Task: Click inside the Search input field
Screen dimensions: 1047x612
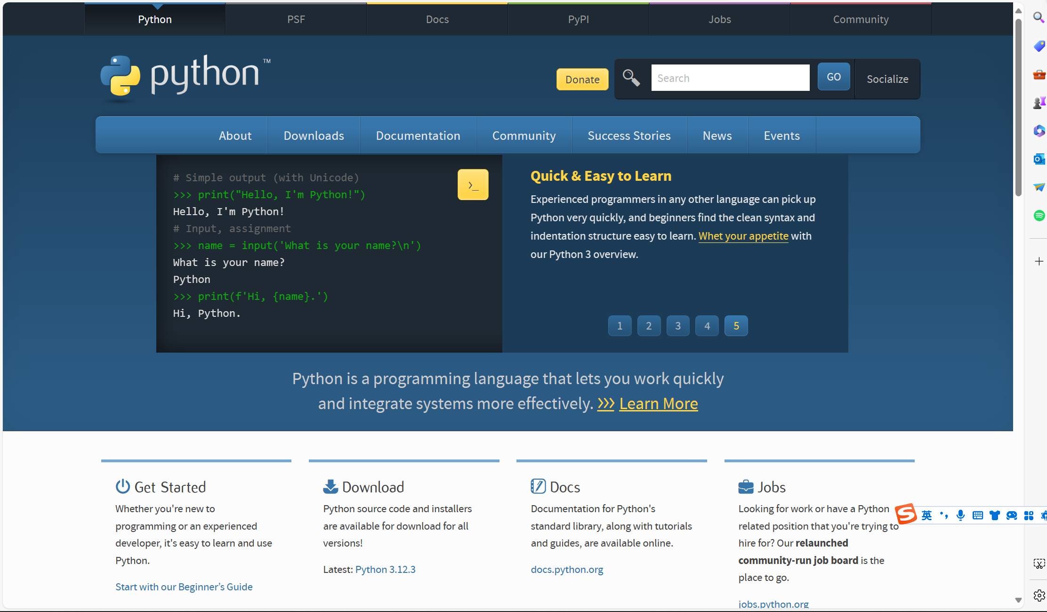Action: pos(730,77)
